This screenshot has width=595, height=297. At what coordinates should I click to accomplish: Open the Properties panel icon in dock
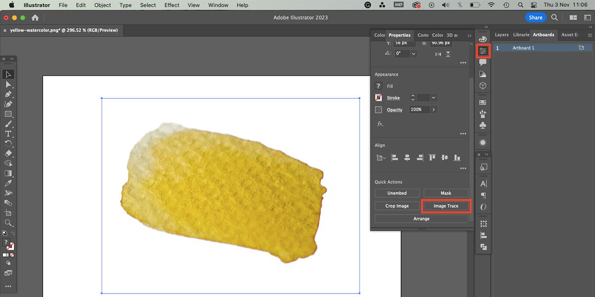pyautogui.click(x=483, y=50)
